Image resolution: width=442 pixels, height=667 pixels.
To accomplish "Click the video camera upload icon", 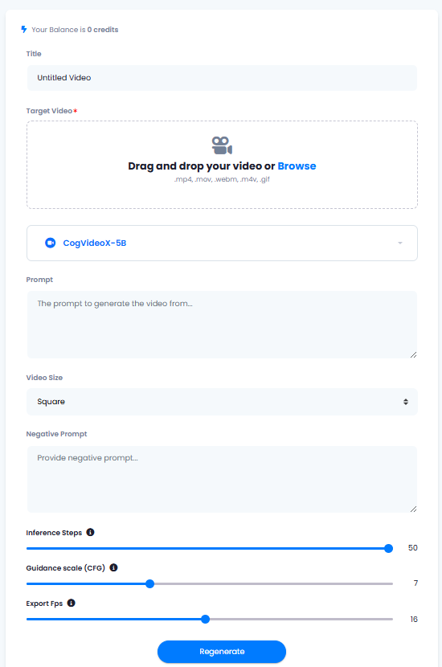I will tap(222, 145).
